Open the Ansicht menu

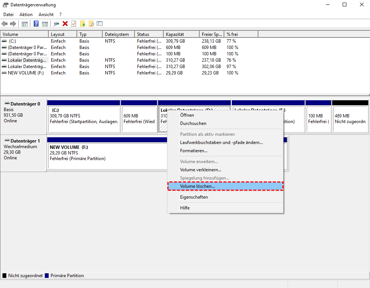[x=46, y=15]
